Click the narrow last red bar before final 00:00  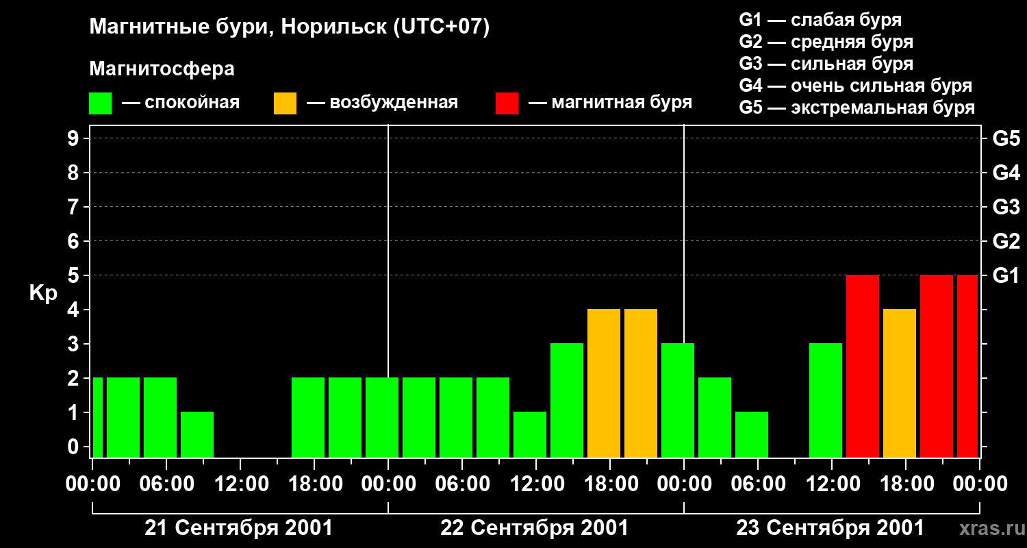tap(967, 366)
